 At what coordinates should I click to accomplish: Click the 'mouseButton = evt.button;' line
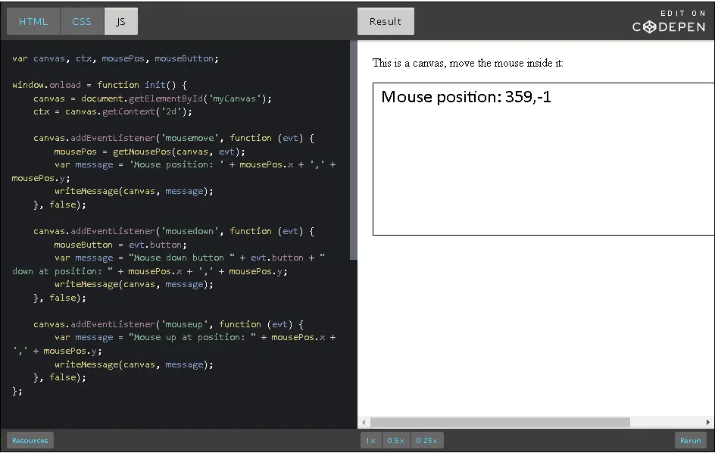click(120, 245)
